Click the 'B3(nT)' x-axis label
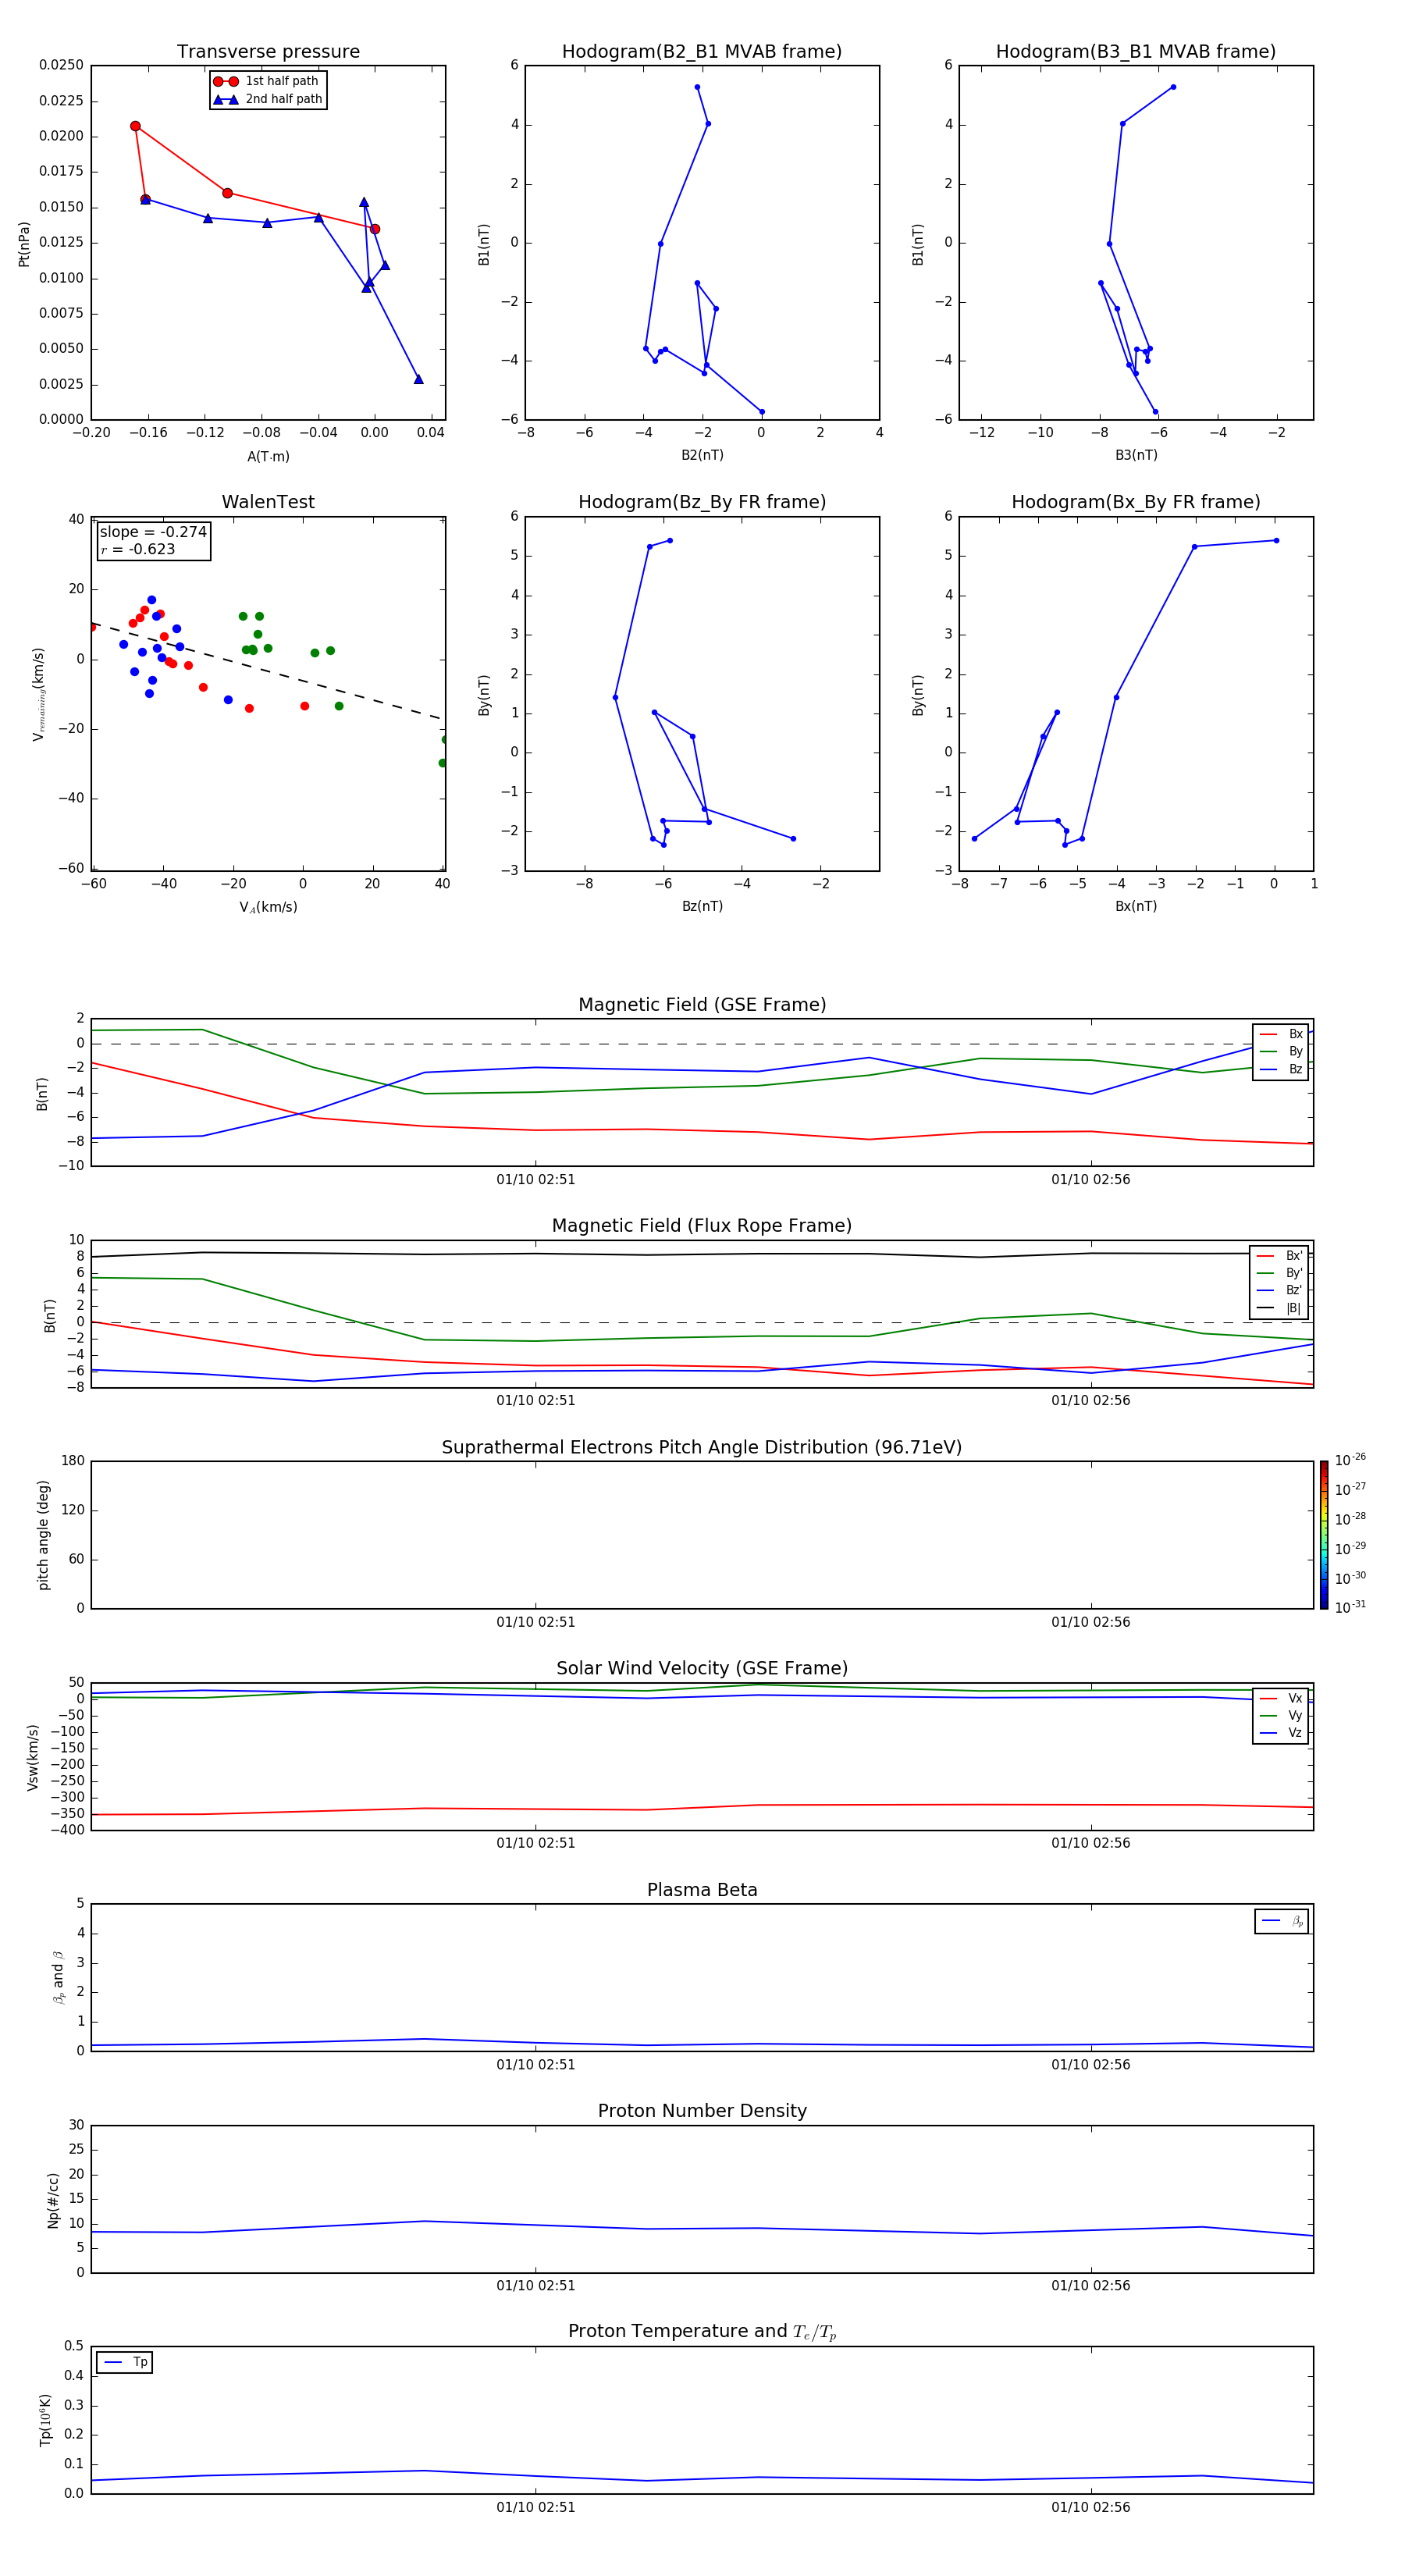The image size is (1405, 2576). [1136, 455]
